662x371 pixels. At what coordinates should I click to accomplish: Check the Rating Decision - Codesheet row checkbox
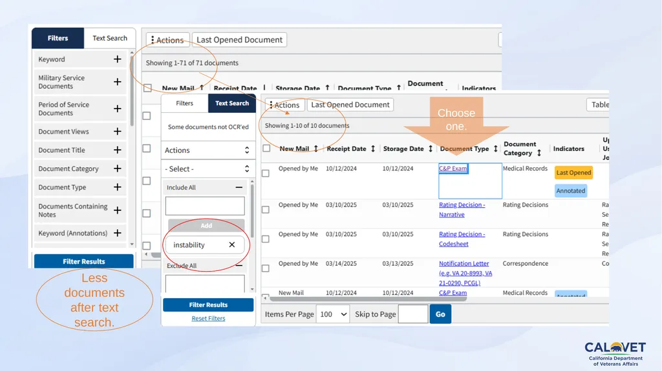pos(266,239)
